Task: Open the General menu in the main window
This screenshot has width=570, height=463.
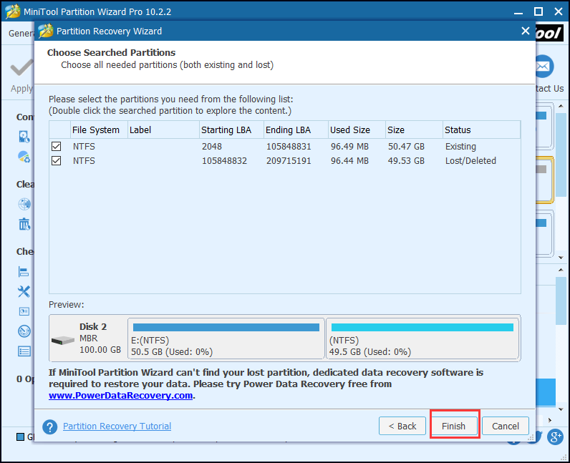Action: pos(21,33)
